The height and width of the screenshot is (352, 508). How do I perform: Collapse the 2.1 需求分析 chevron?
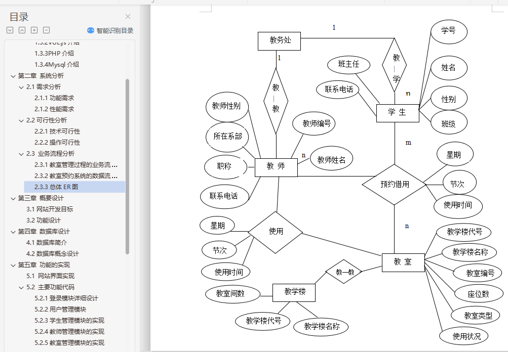[21, 87]
